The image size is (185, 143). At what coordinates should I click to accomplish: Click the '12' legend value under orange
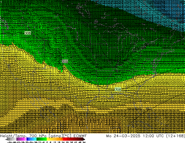click(55, 142)
